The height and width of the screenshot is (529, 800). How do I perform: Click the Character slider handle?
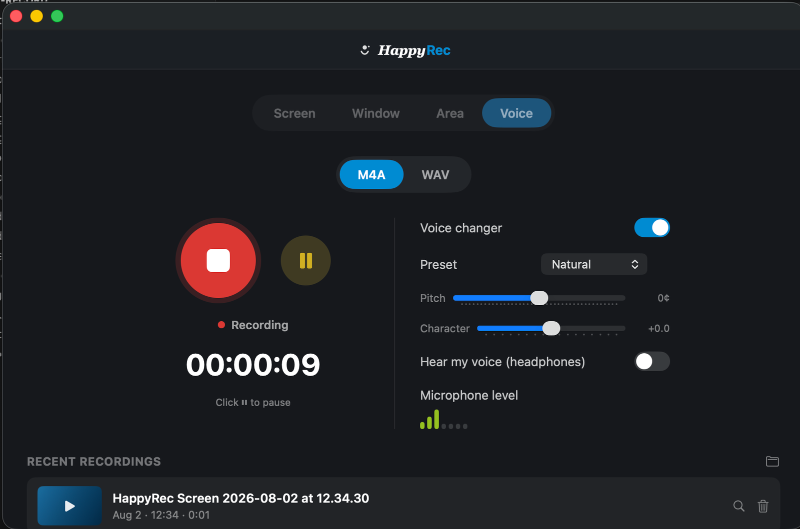[551, 328]
